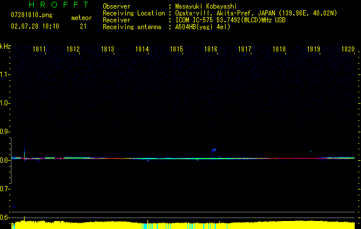Click the 1819 time axis label
The image size is (361, 229).
313,49
